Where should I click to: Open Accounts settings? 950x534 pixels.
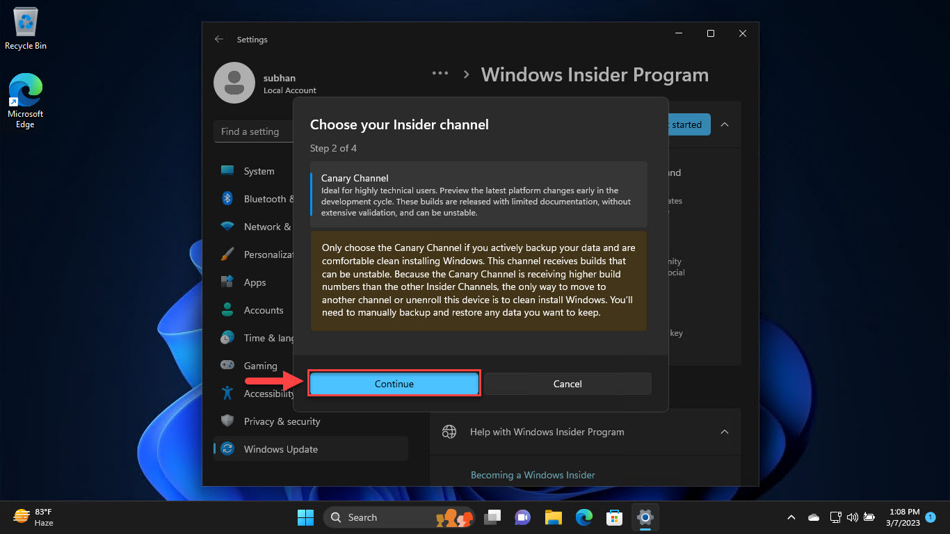click(264, 309)
